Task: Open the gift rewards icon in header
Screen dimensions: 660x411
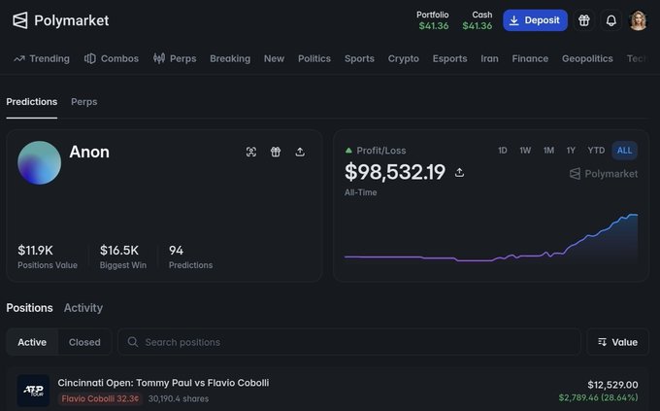Action: (584, 20)
